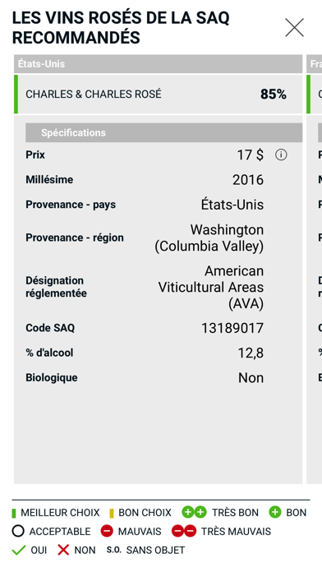Click the price info icon

pyautogui.click(x=281, y=155)
